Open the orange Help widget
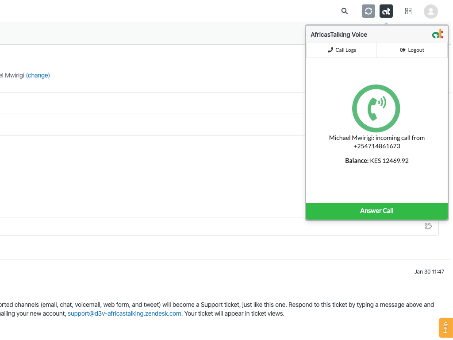This screenshot has height=340, width=453. click(445, 328)
